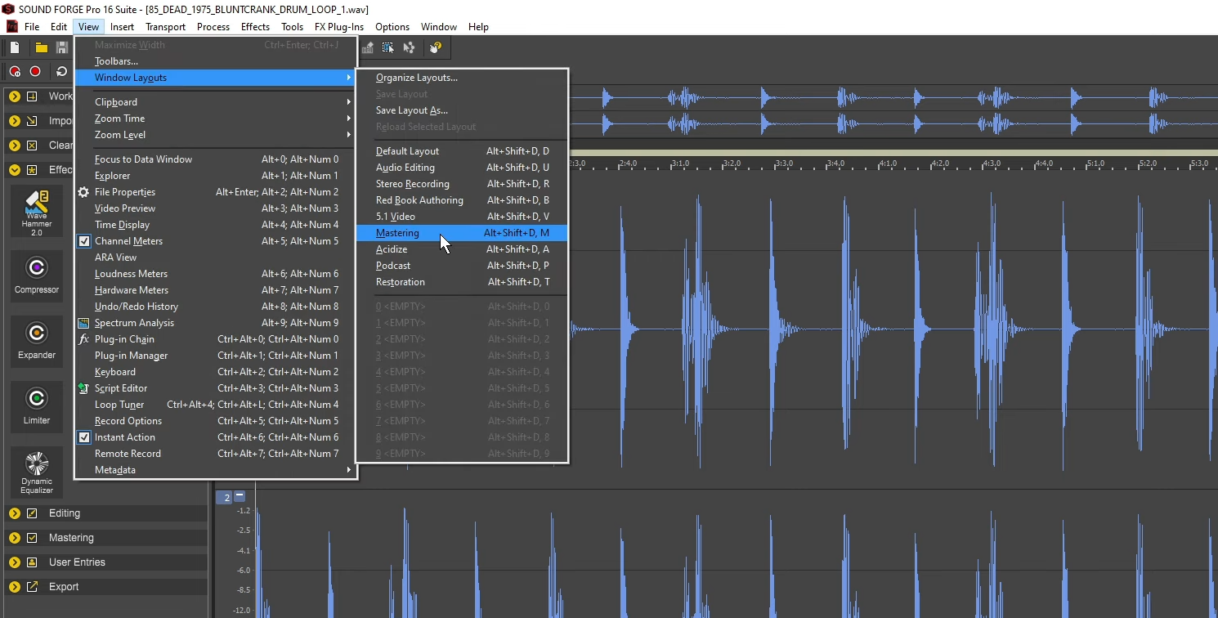Click the Arm record icon with pause badge
Image resolution: width=1218 pixels, height=618 pixels.
click(x=15, y=71)
